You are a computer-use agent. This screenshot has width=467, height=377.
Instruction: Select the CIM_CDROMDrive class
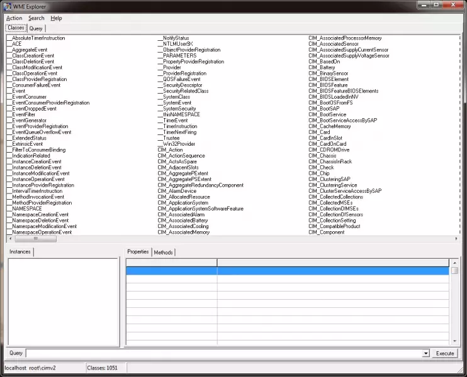[329, 150]
